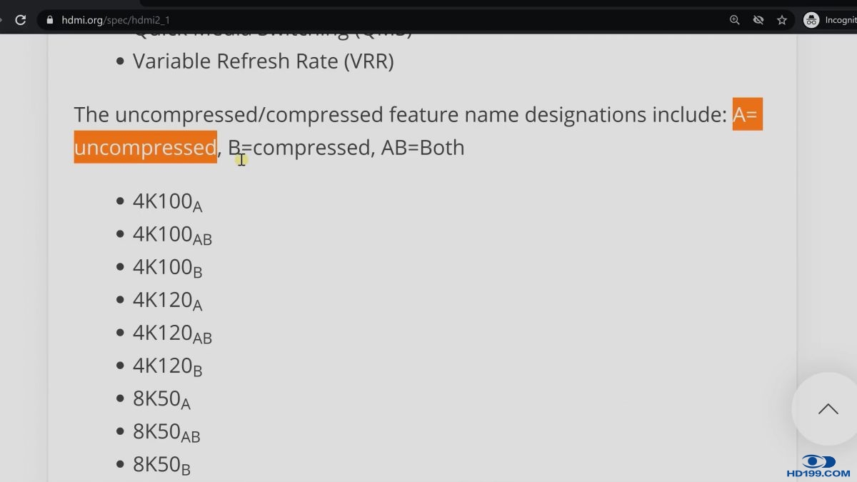Click the orange highlighted "uncompressed" text
This screenshot has width=857, height=482.
(x=145, y=147)
